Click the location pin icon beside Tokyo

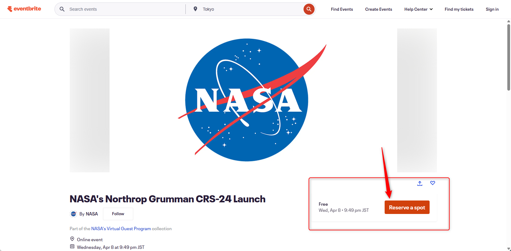click(195, 9)
